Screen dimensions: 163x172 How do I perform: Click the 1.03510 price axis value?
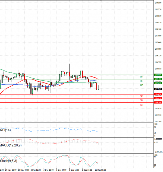pyautogui.click(x=158, y=115)
